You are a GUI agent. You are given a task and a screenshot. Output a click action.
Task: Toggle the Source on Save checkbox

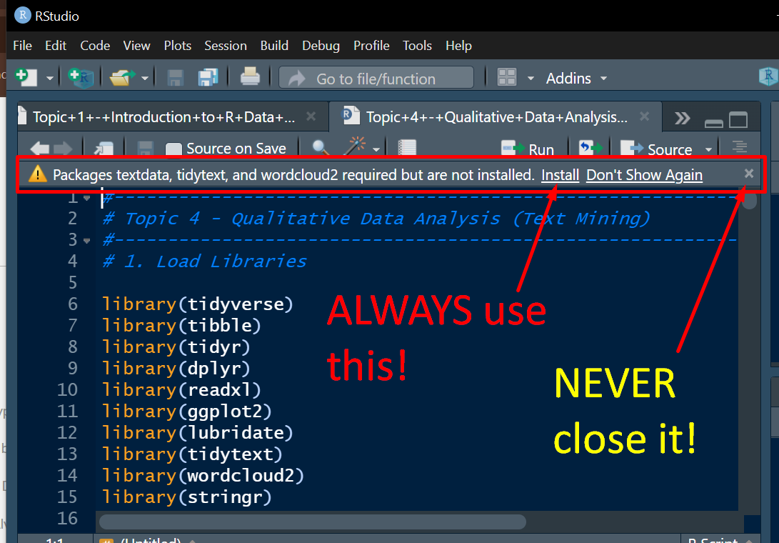point(174,149)
